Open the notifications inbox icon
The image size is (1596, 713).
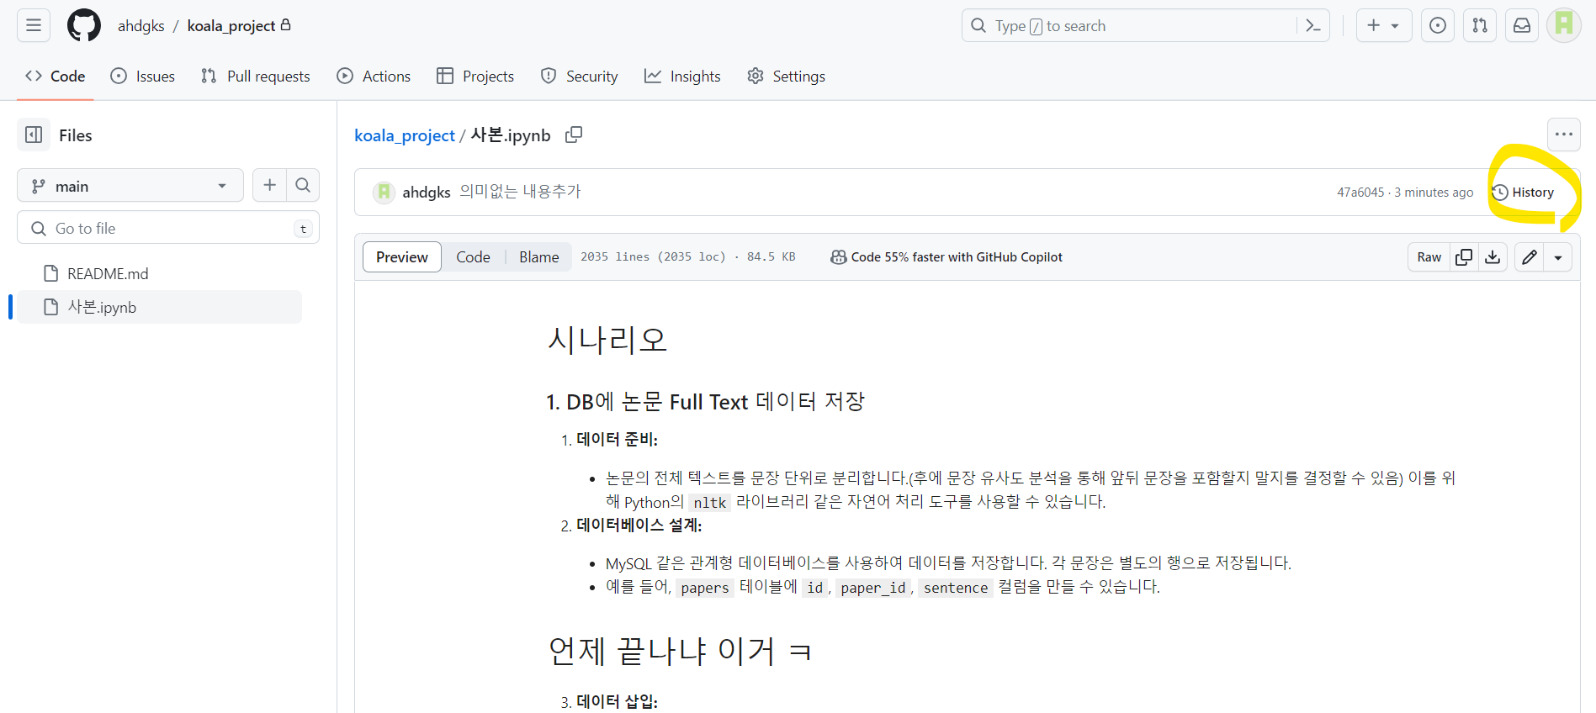click(x=1522, y=25)
